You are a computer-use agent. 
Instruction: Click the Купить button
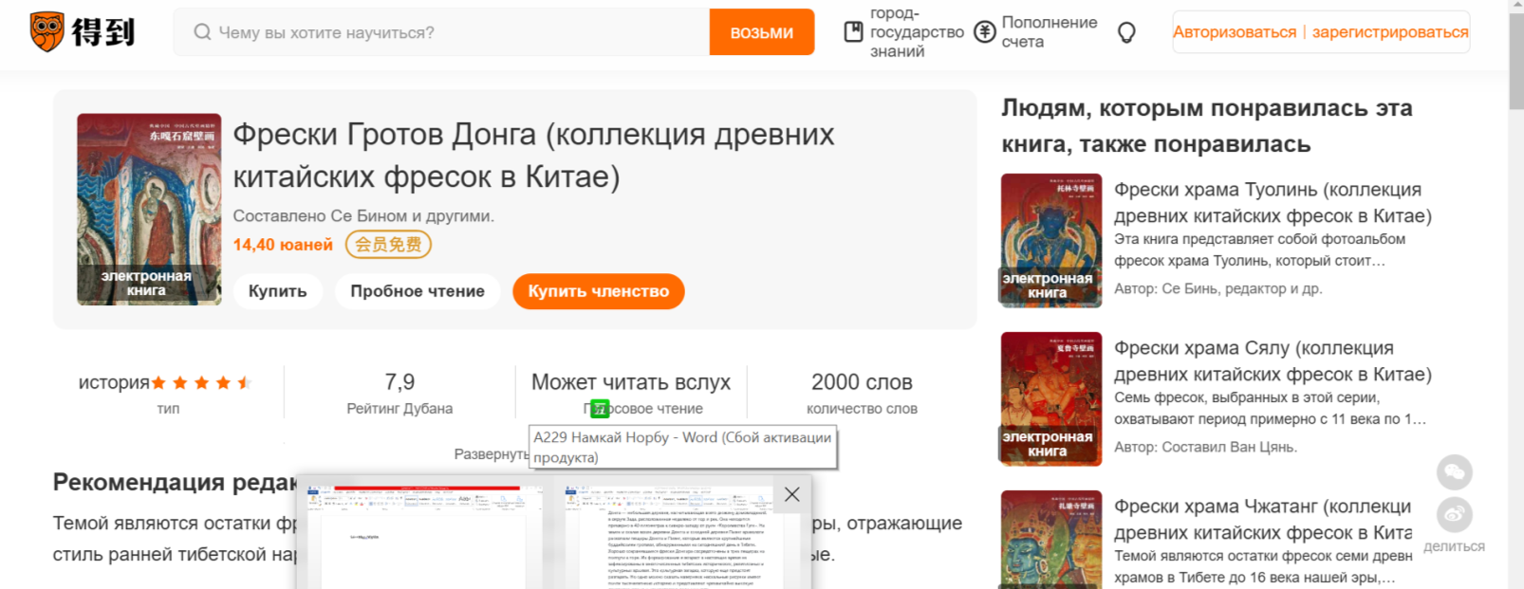277,291
